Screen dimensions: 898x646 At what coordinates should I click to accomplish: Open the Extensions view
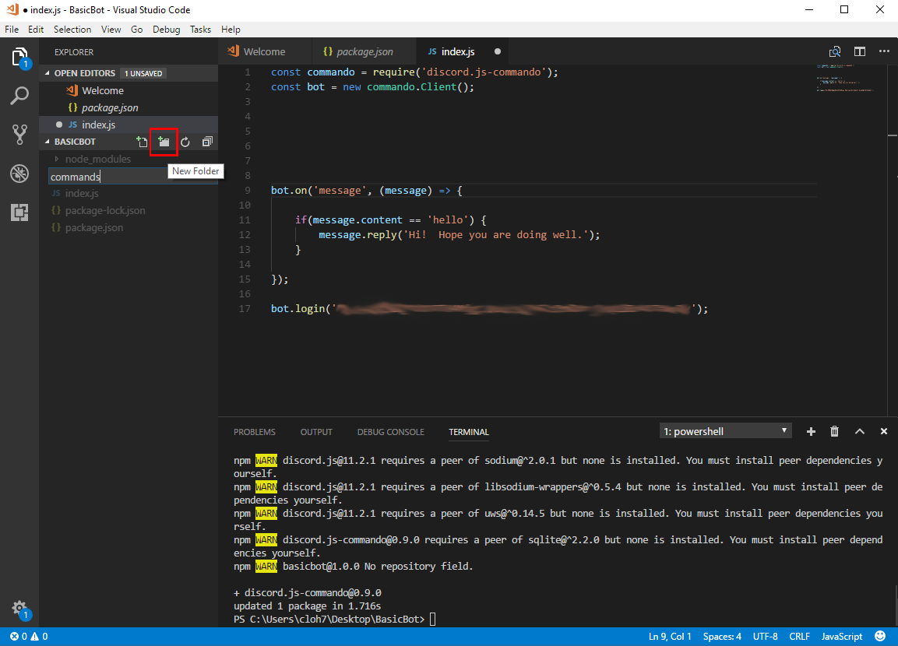coord(19,212)
